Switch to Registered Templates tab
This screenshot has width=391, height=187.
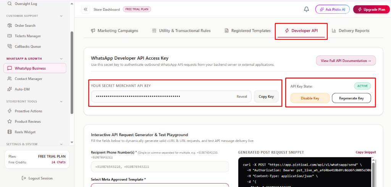click(x=247, y=31)
